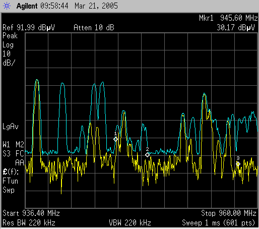Click the Res BW 220 kHz text

click(29, 223)
